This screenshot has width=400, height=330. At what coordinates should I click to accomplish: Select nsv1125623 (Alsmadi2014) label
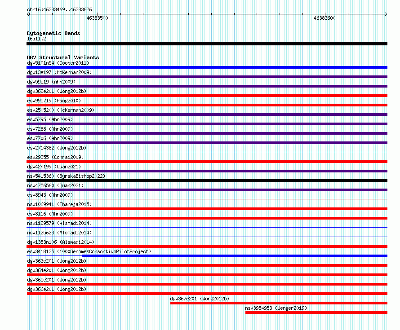pyautogui.click(x=59, y=233)
